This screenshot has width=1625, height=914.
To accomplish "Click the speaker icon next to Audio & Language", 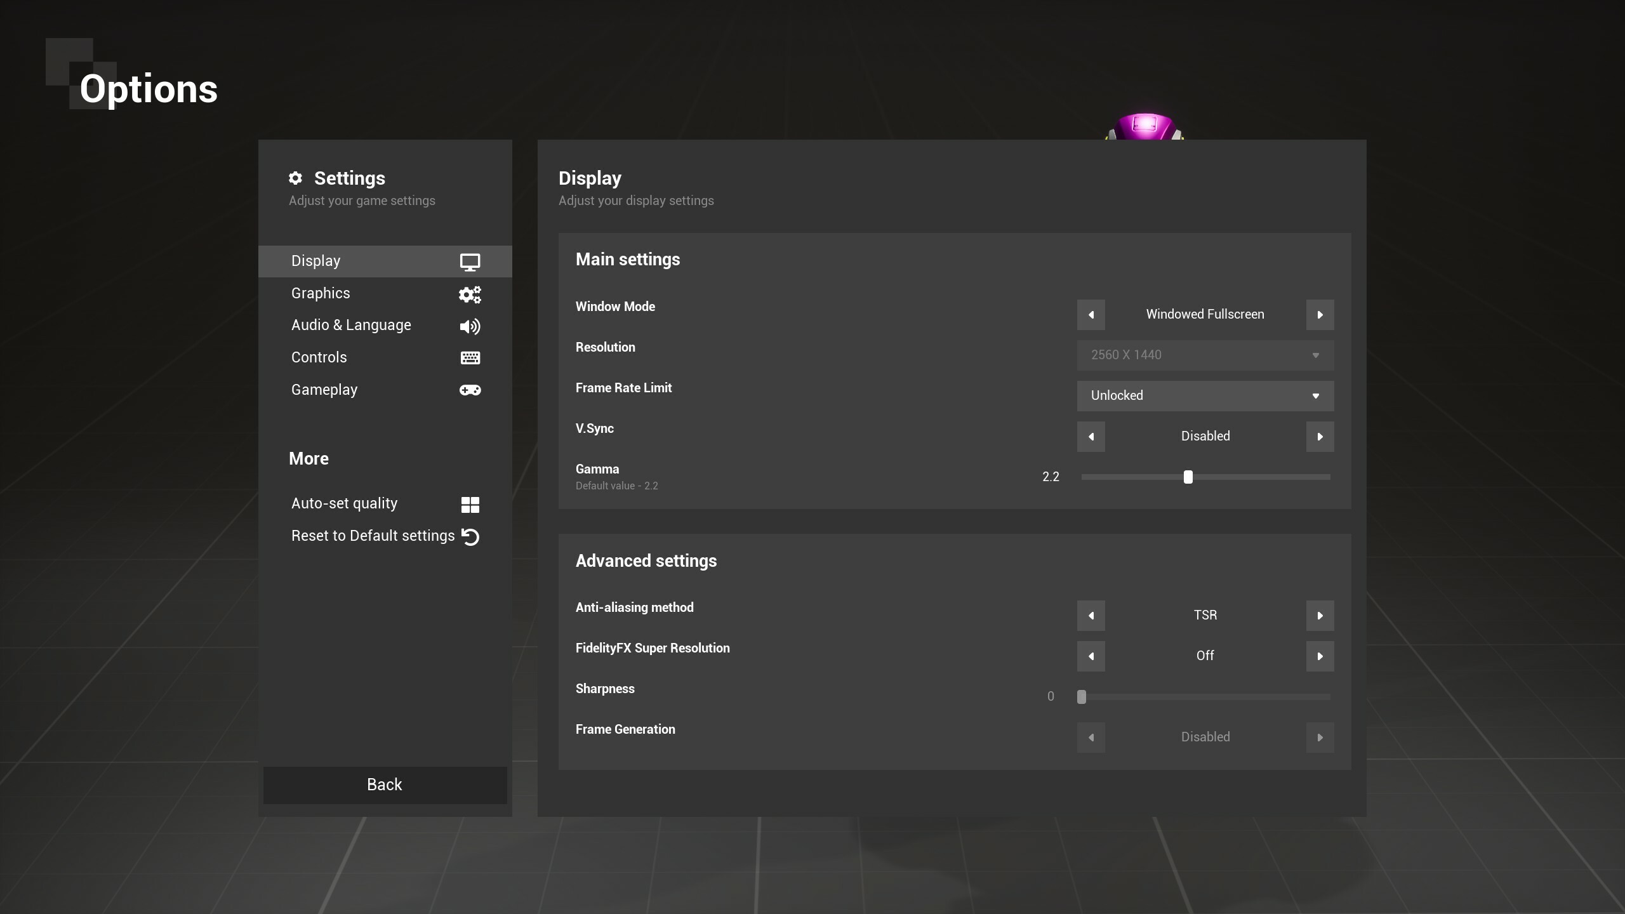I will coord(470,326).
